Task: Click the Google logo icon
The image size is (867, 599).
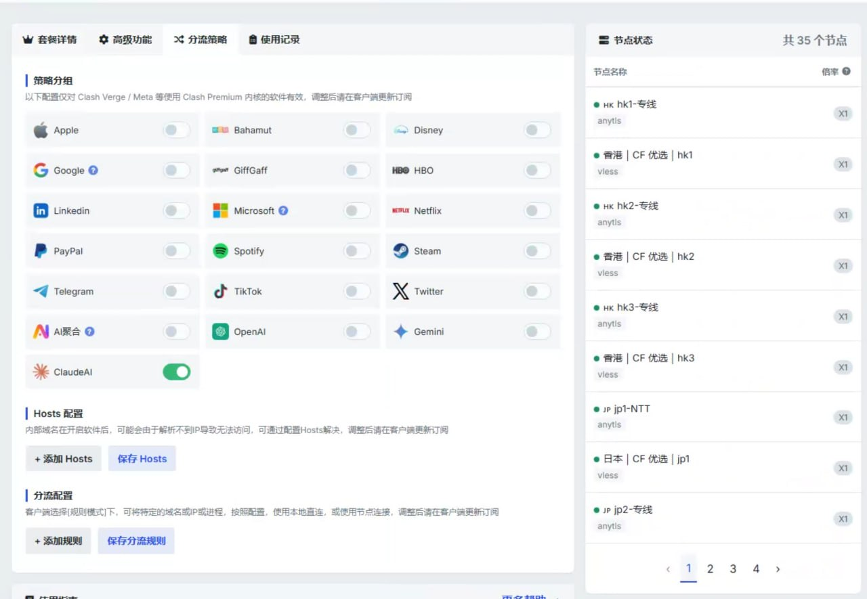Action: 41,171
